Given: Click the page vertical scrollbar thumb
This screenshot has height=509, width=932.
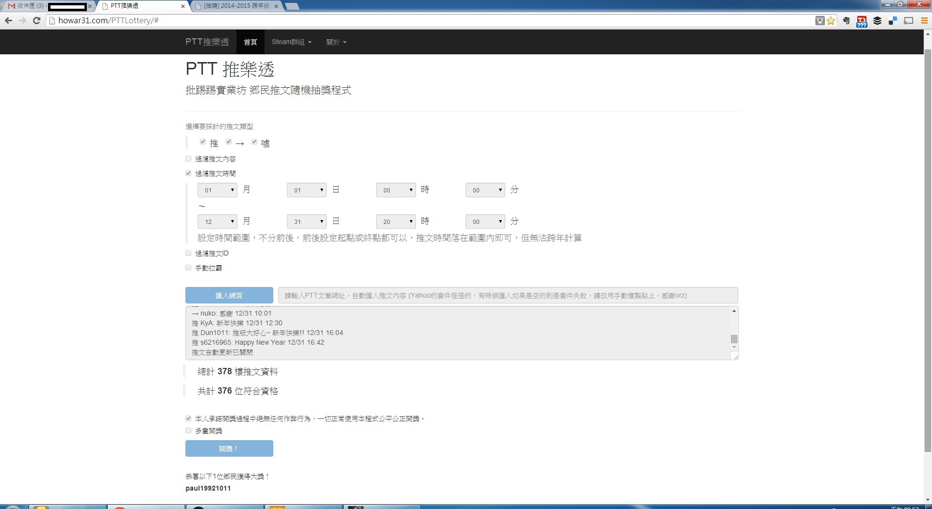Looking at the screenshot, I should click(928, 251).
